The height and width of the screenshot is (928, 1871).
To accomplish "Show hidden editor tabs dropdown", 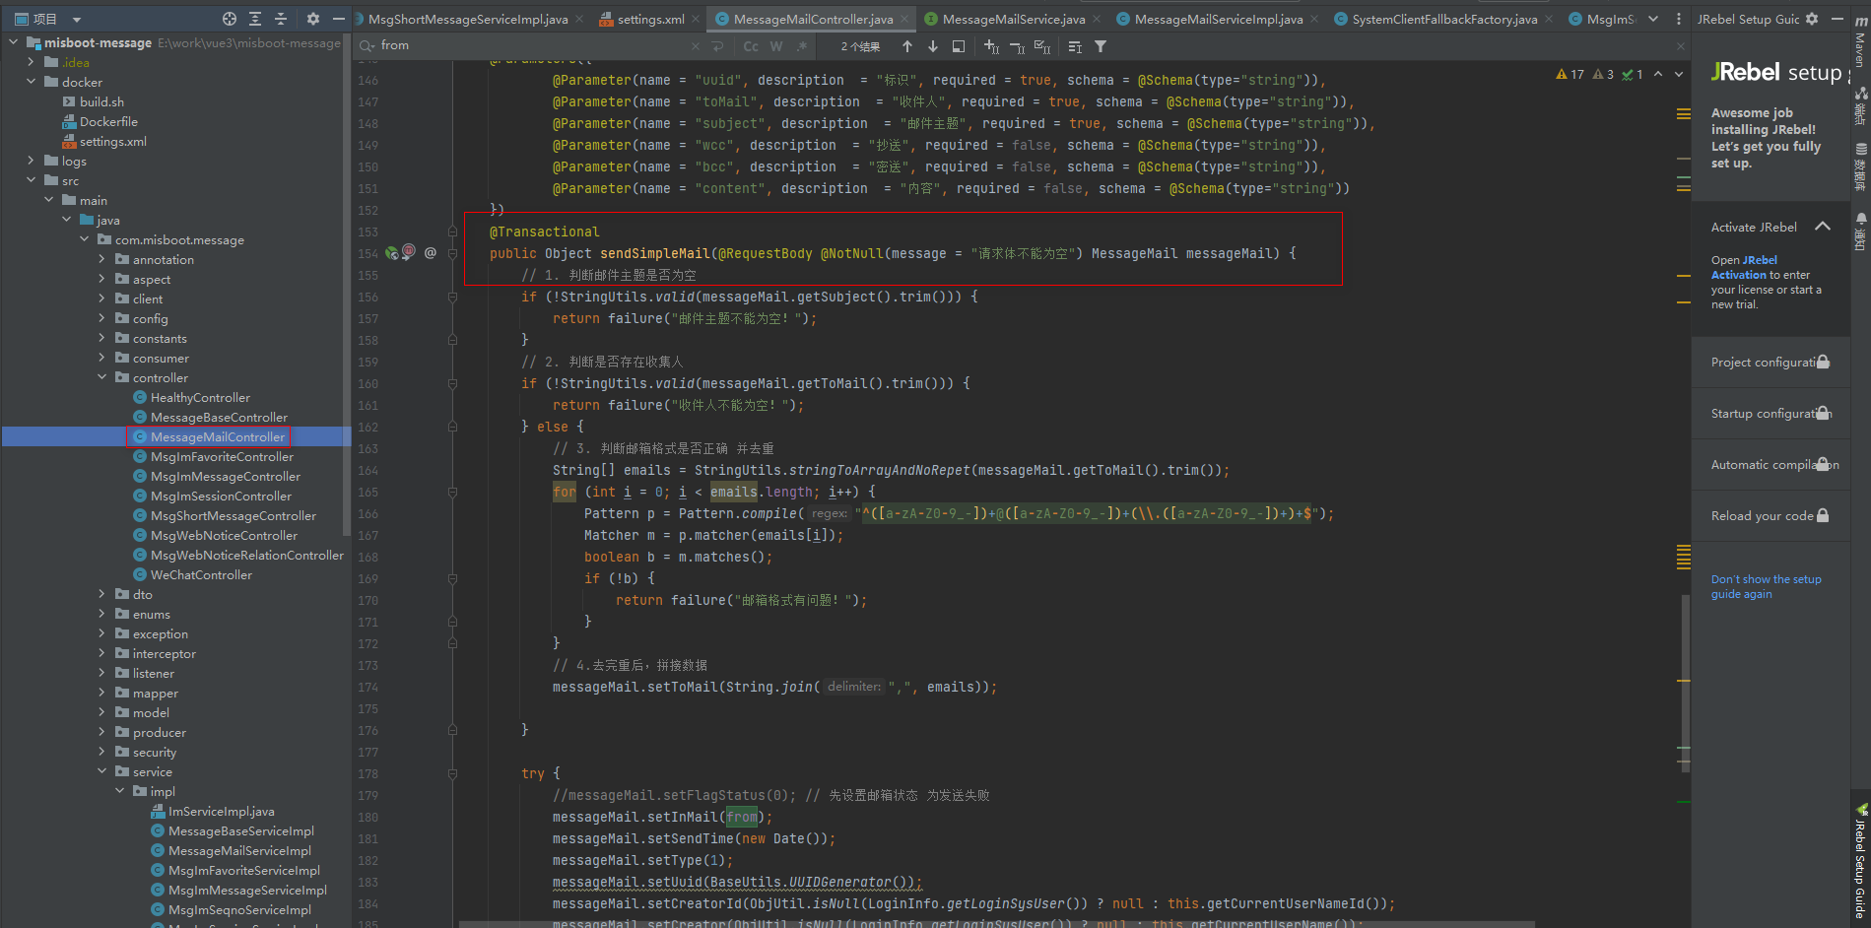I will click(x=1653, y=19).
